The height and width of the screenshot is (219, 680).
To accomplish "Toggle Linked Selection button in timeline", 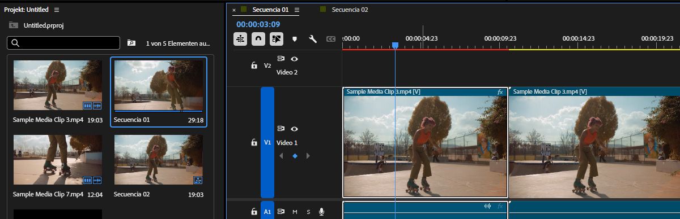I will pyautogui.click(x=277, y=39).
